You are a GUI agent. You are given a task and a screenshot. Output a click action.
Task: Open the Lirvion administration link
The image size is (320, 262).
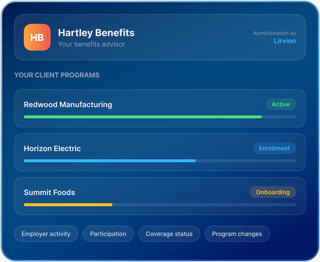tap(285, 41)
